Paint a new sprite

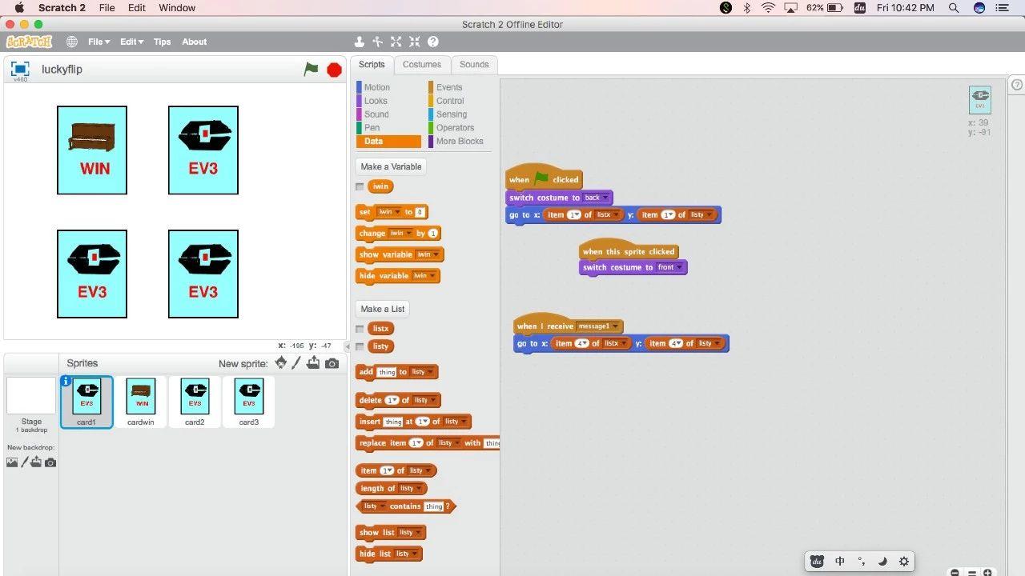(296, 363)
